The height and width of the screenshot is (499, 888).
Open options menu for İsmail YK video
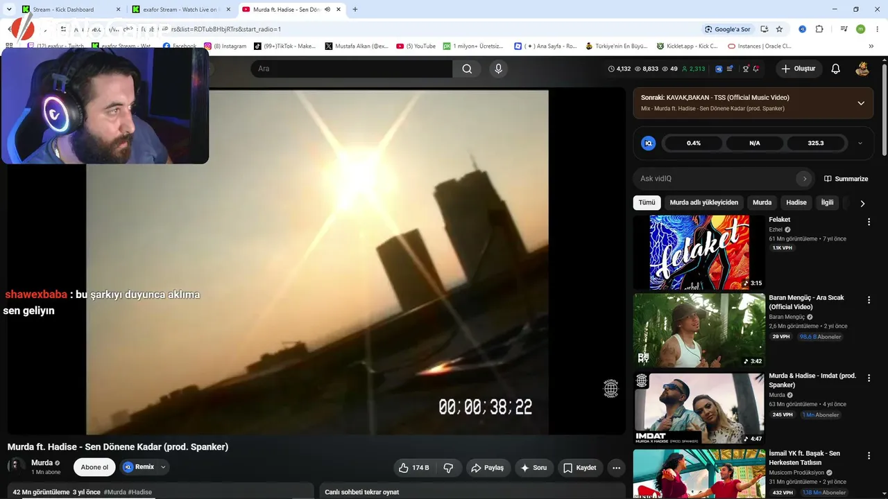(x=869, y=456)
